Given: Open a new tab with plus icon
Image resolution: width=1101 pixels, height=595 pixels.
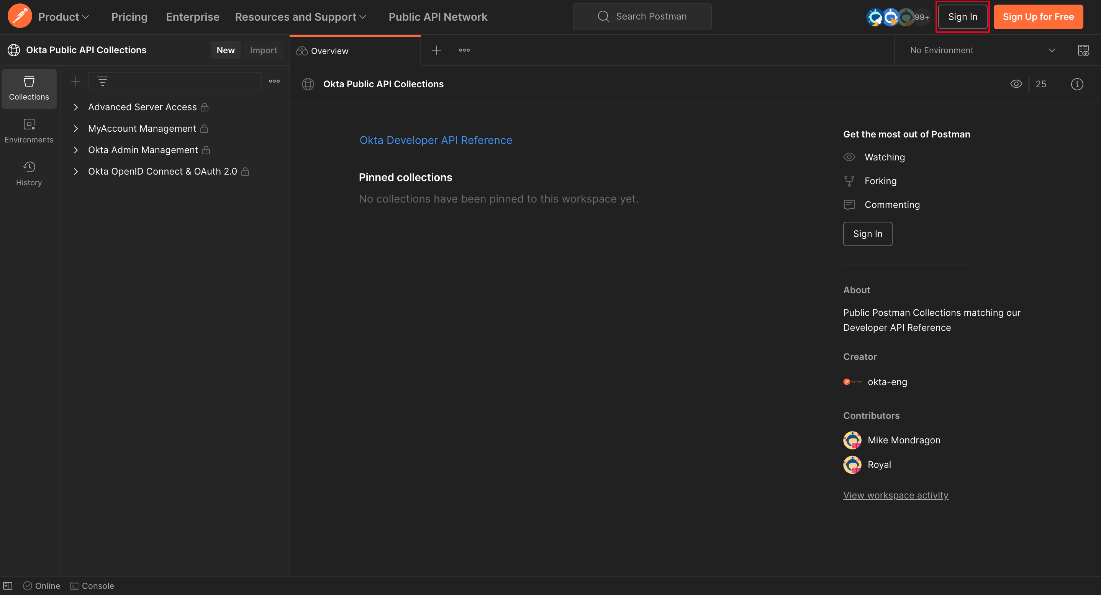Looking at the screenshot, I should point(436,51).
